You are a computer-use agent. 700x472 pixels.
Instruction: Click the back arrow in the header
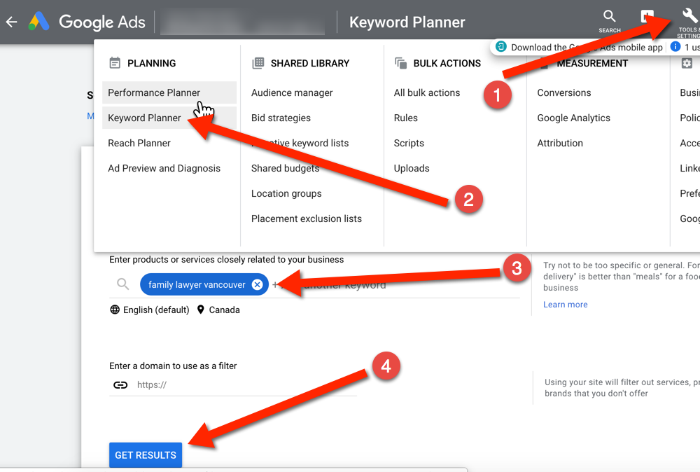tap(12, 22)
